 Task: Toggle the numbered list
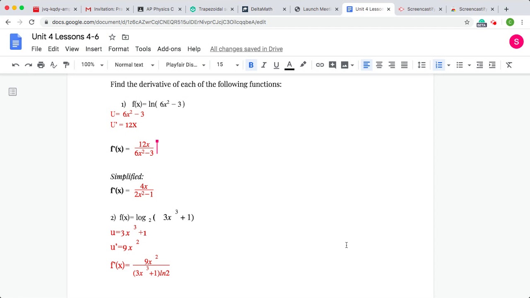coord(439,65)
